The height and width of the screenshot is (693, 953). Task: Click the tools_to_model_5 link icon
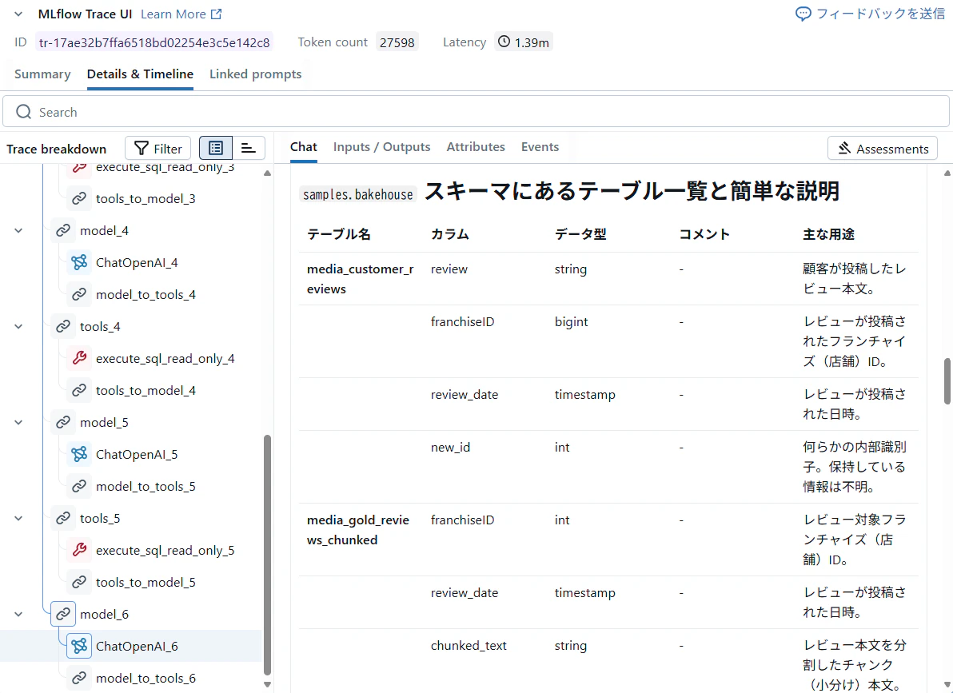pyautogui.click(x=79, y=583)
